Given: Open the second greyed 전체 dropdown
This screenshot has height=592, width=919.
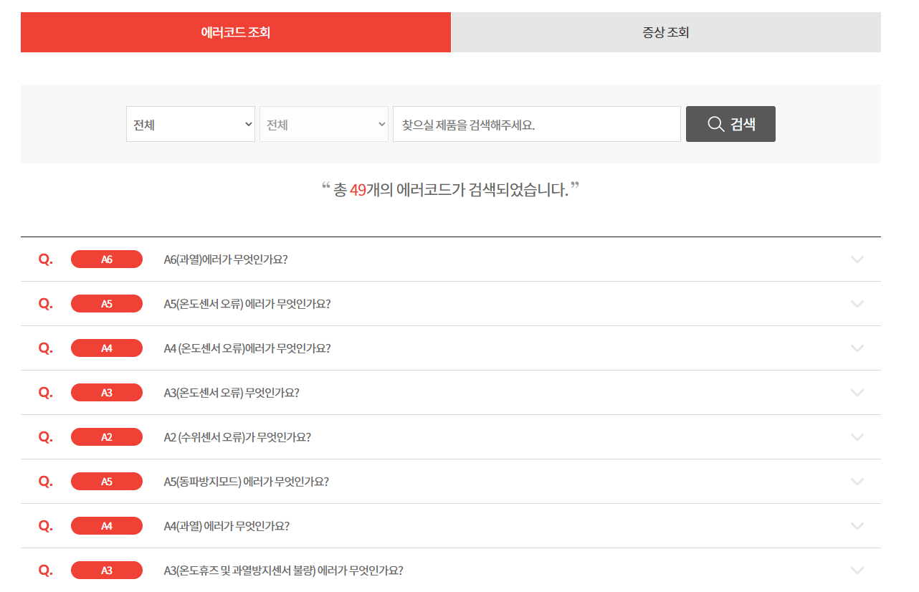Looking at the screenshot, I should click(324, 124).
